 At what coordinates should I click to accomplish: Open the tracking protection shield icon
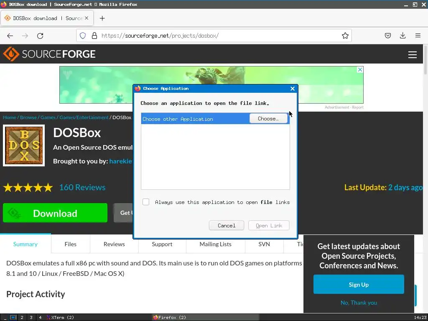pyautogui.click(x=83, y=36)
